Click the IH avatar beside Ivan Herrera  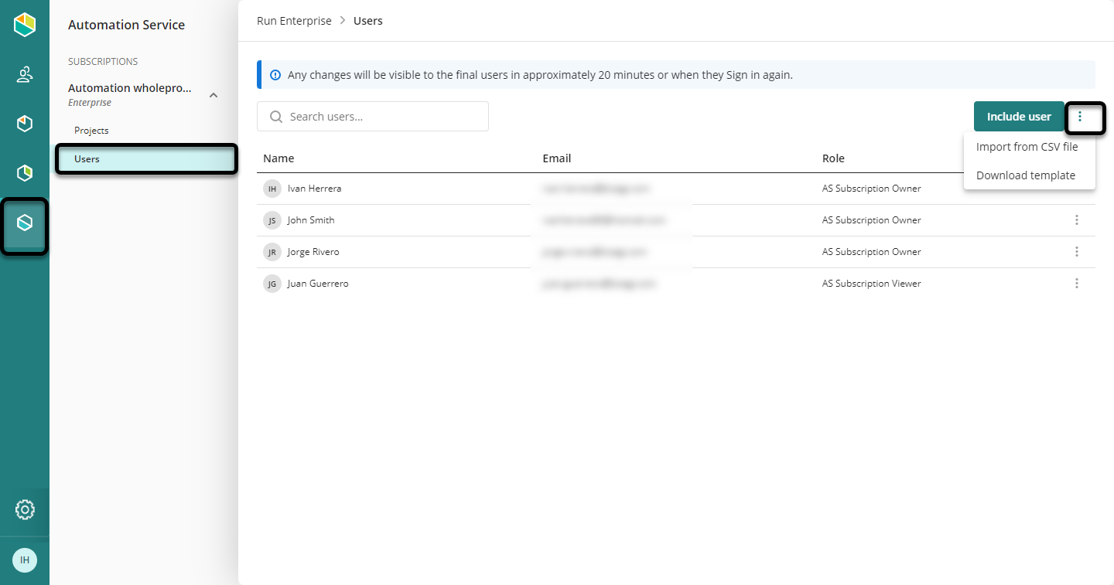[x=272, y=189]
